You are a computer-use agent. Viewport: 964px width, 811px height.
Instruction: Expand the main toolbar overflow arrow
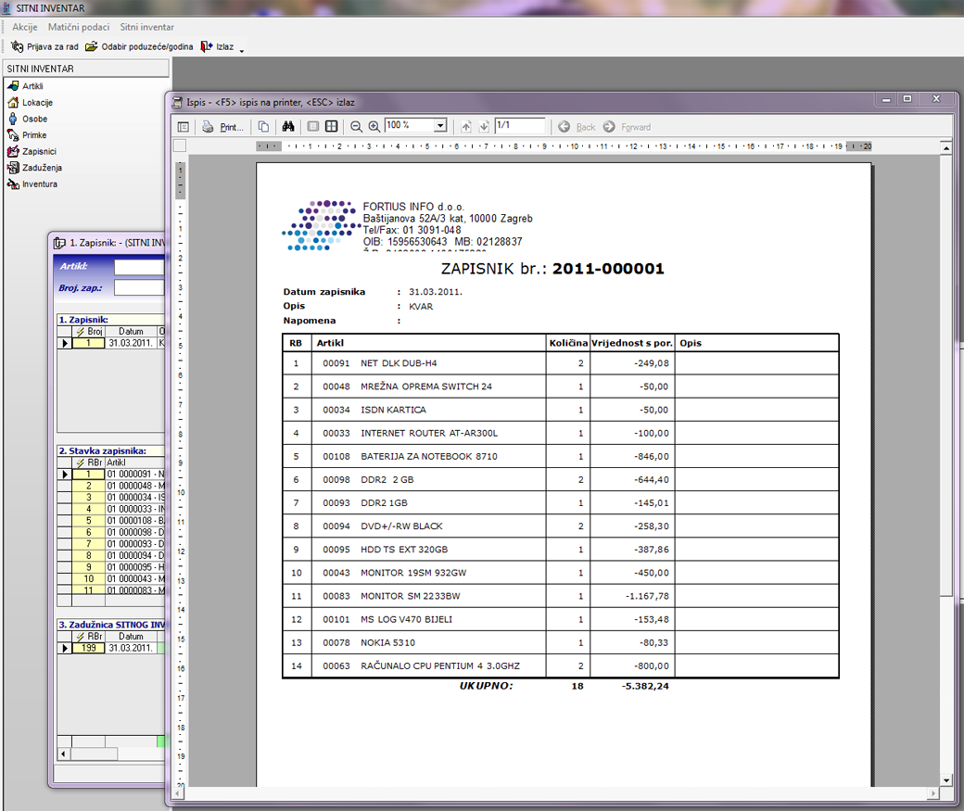click(x=242, y=49)
